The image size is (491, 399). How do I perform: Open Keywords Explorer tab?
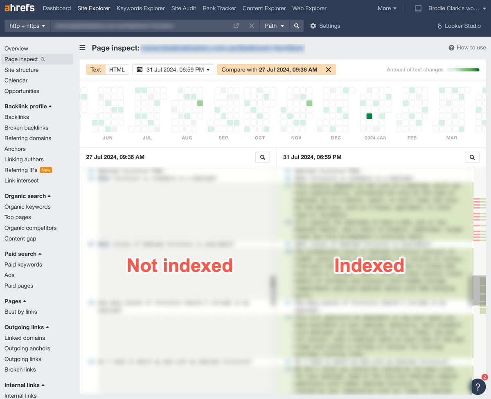141,8
